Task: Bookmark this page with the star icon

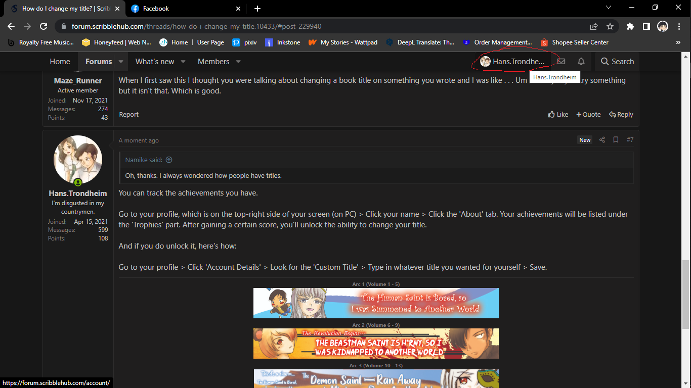Action: [x=610, y=26]
